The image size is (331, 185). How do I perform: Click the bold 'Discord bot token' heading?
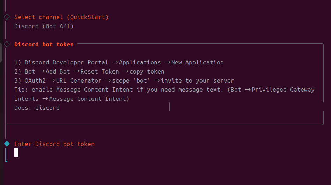[x=44, y=44]
